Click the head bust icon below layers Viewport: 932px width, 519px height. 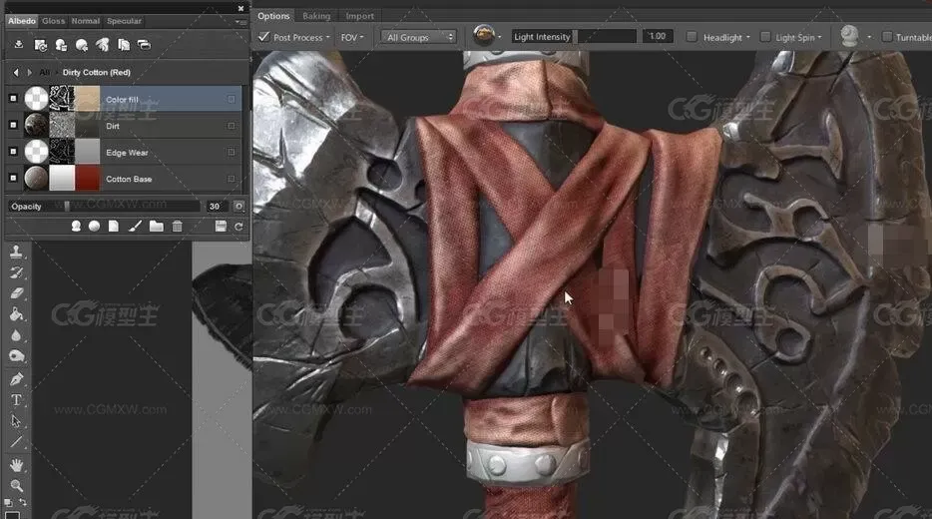76,226
